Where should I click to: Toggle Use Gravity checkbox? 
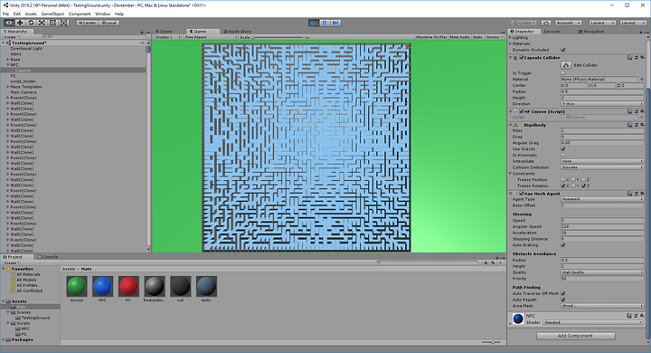click(563, 148)
